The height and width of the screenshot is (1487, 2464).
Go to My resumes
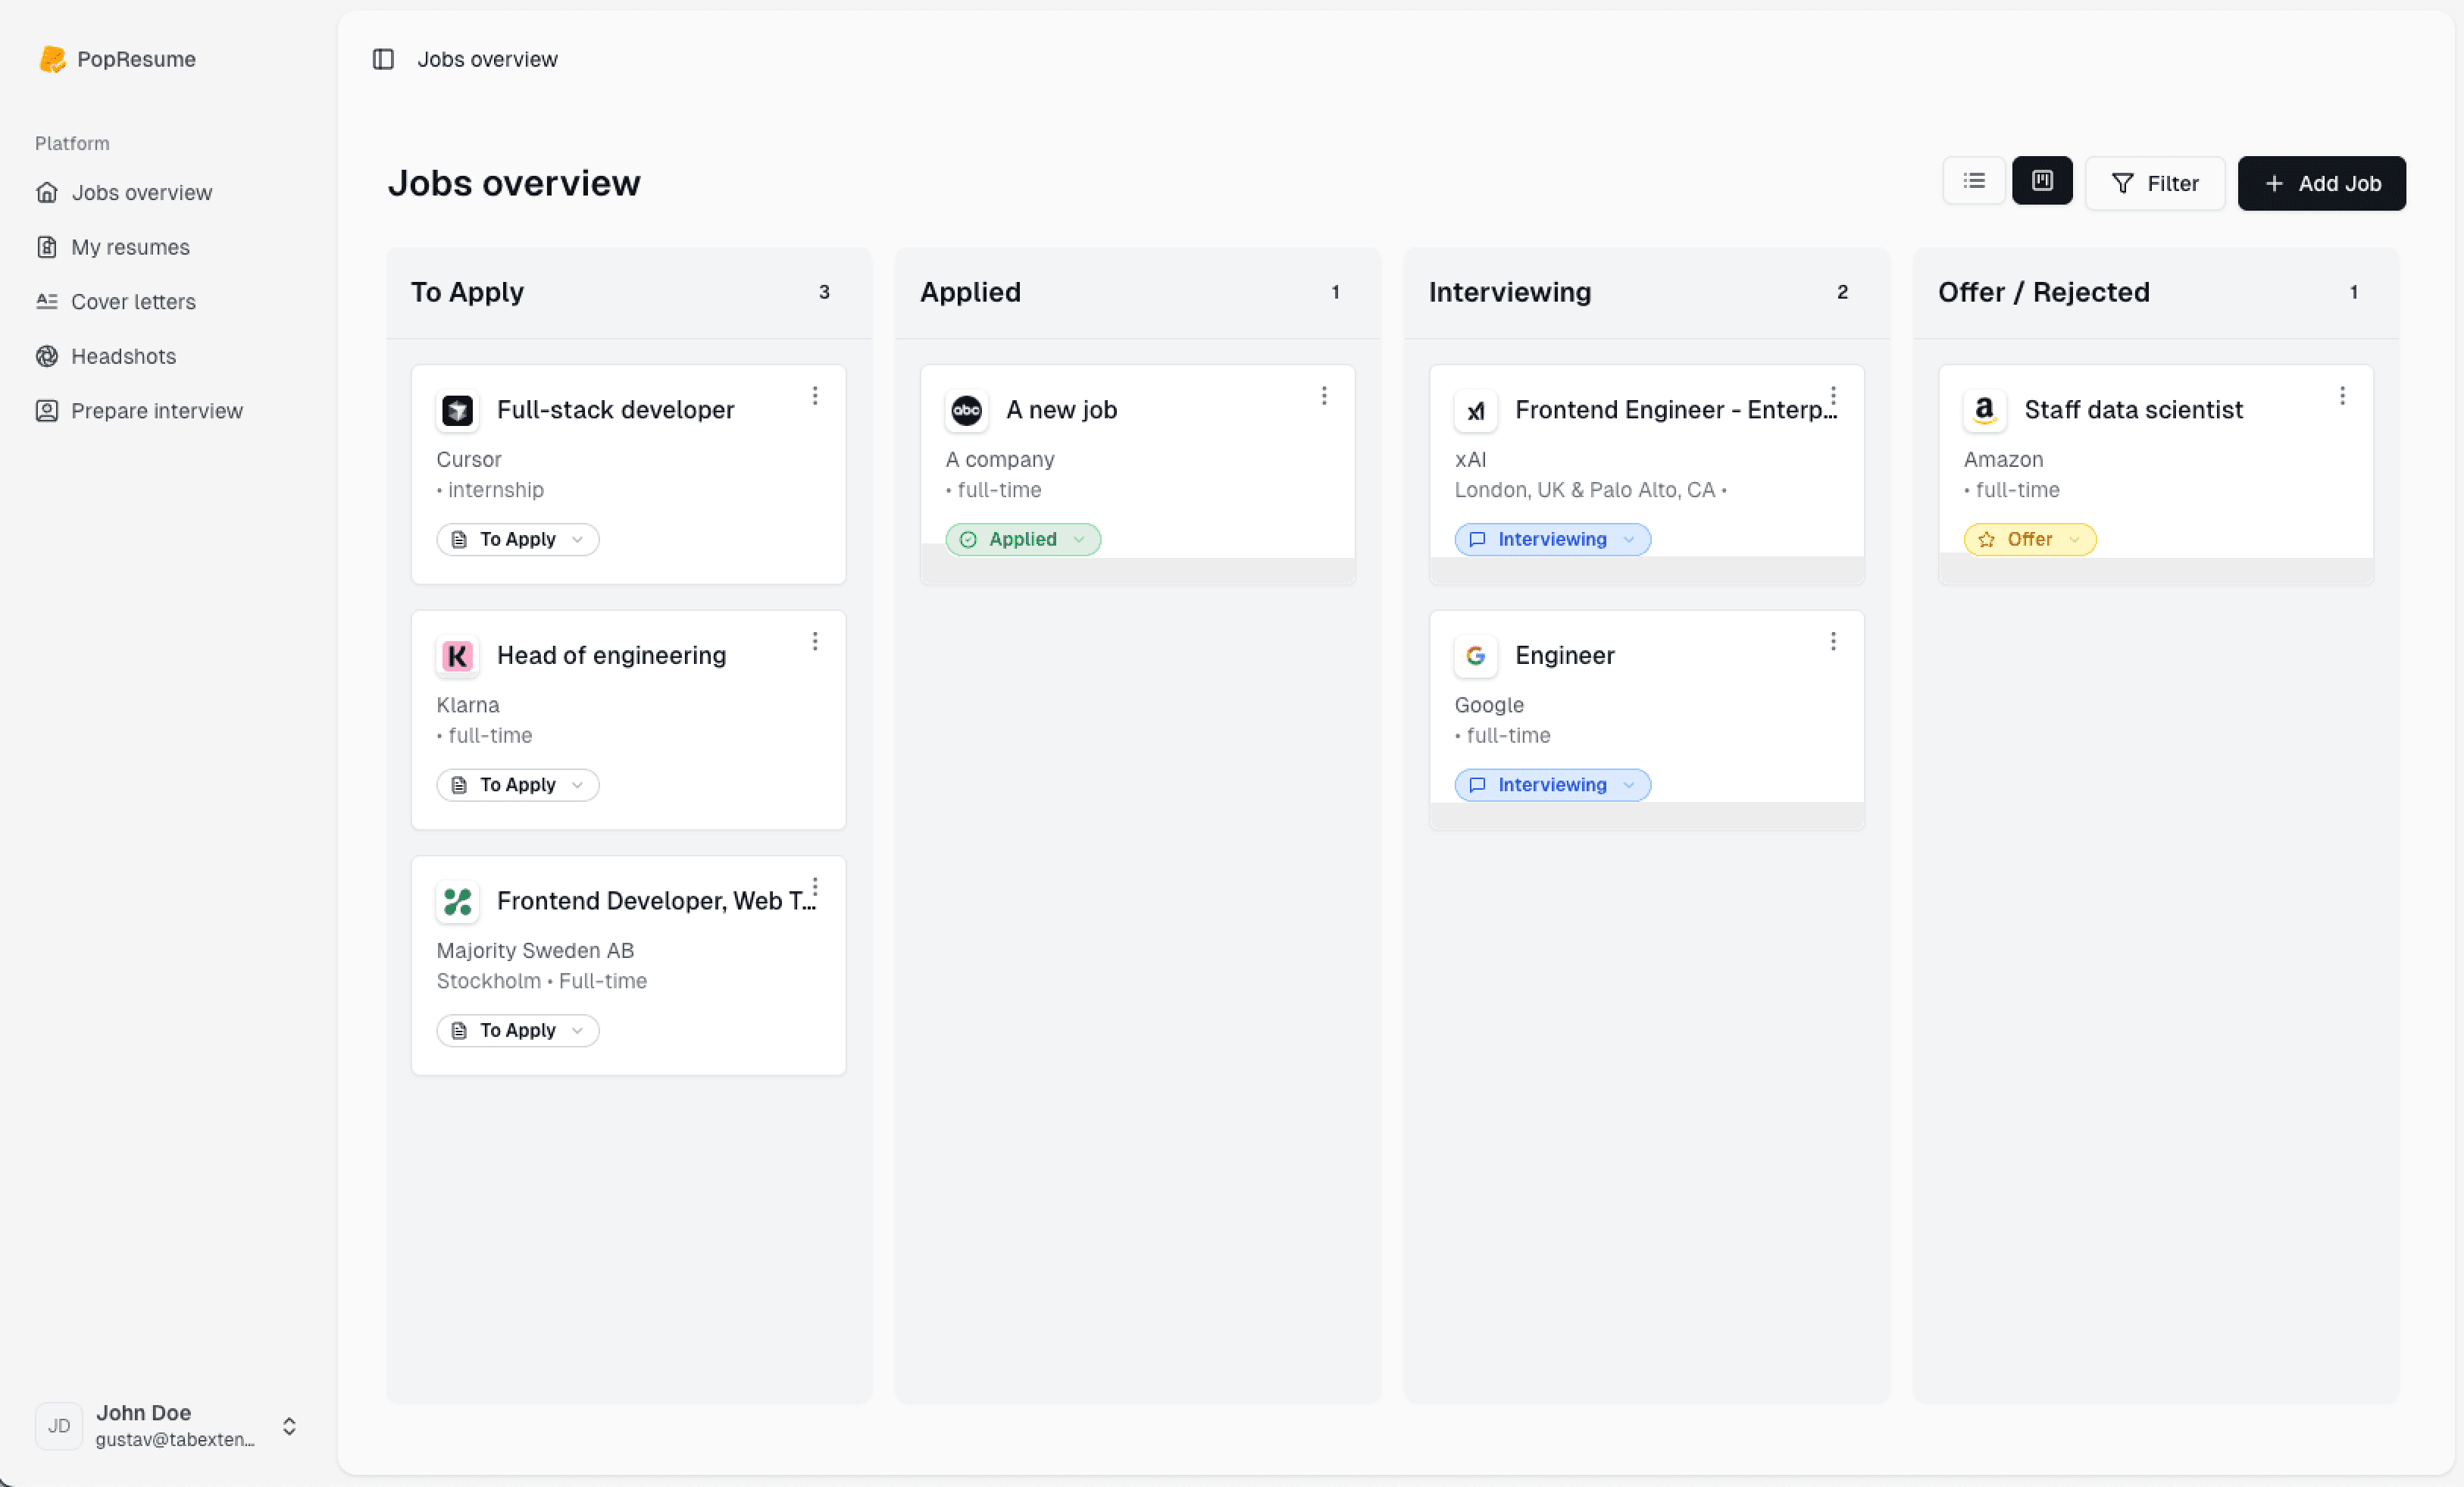coord(130,247)
